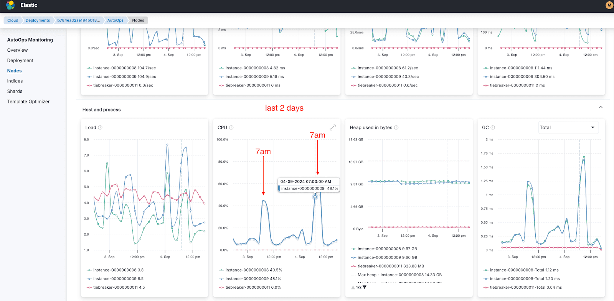Go to next heap legend page arrow

pos(365,287)
